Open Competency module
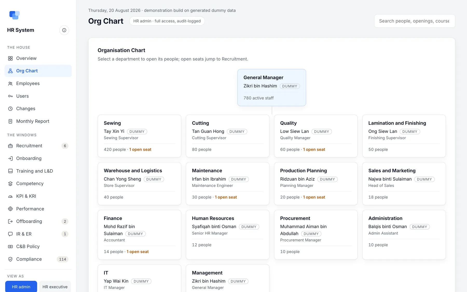This screenshot has width=467, height=292. click(38, 184)
